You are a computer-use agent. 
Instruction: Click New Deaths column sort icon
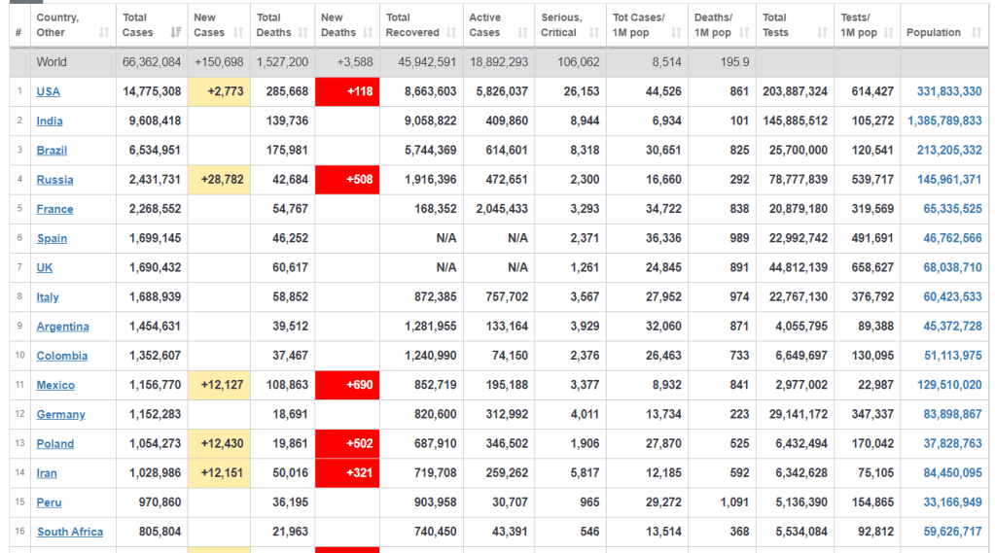[x=367, y=33]
